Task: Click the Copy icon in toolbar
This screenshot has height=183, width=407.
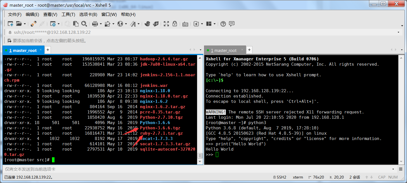Action: click(x=67, y=24)
